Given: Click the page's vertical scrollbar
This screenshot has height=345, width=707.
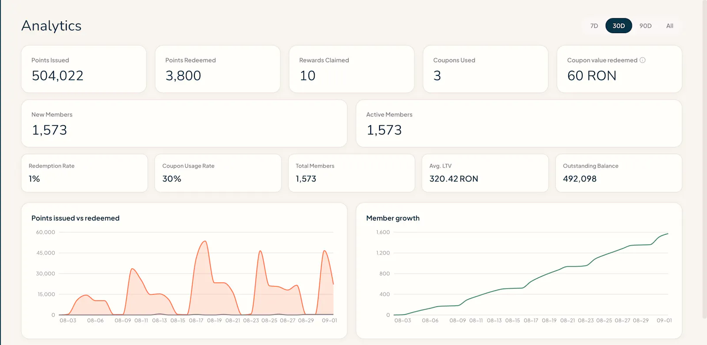Looking at the screenshot, I should [x=704, y=159].
